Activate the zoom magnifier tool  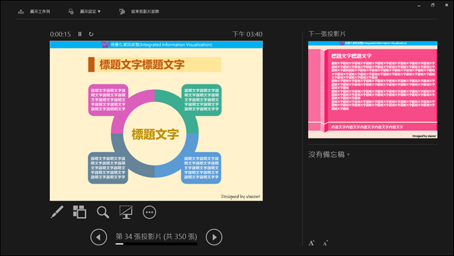(103, 212)
